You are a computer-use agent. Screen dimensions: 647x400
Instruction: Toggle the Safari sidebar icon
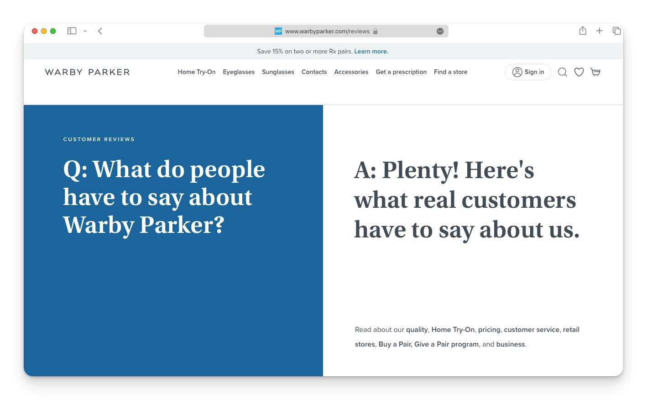click(x=72, y=31)
